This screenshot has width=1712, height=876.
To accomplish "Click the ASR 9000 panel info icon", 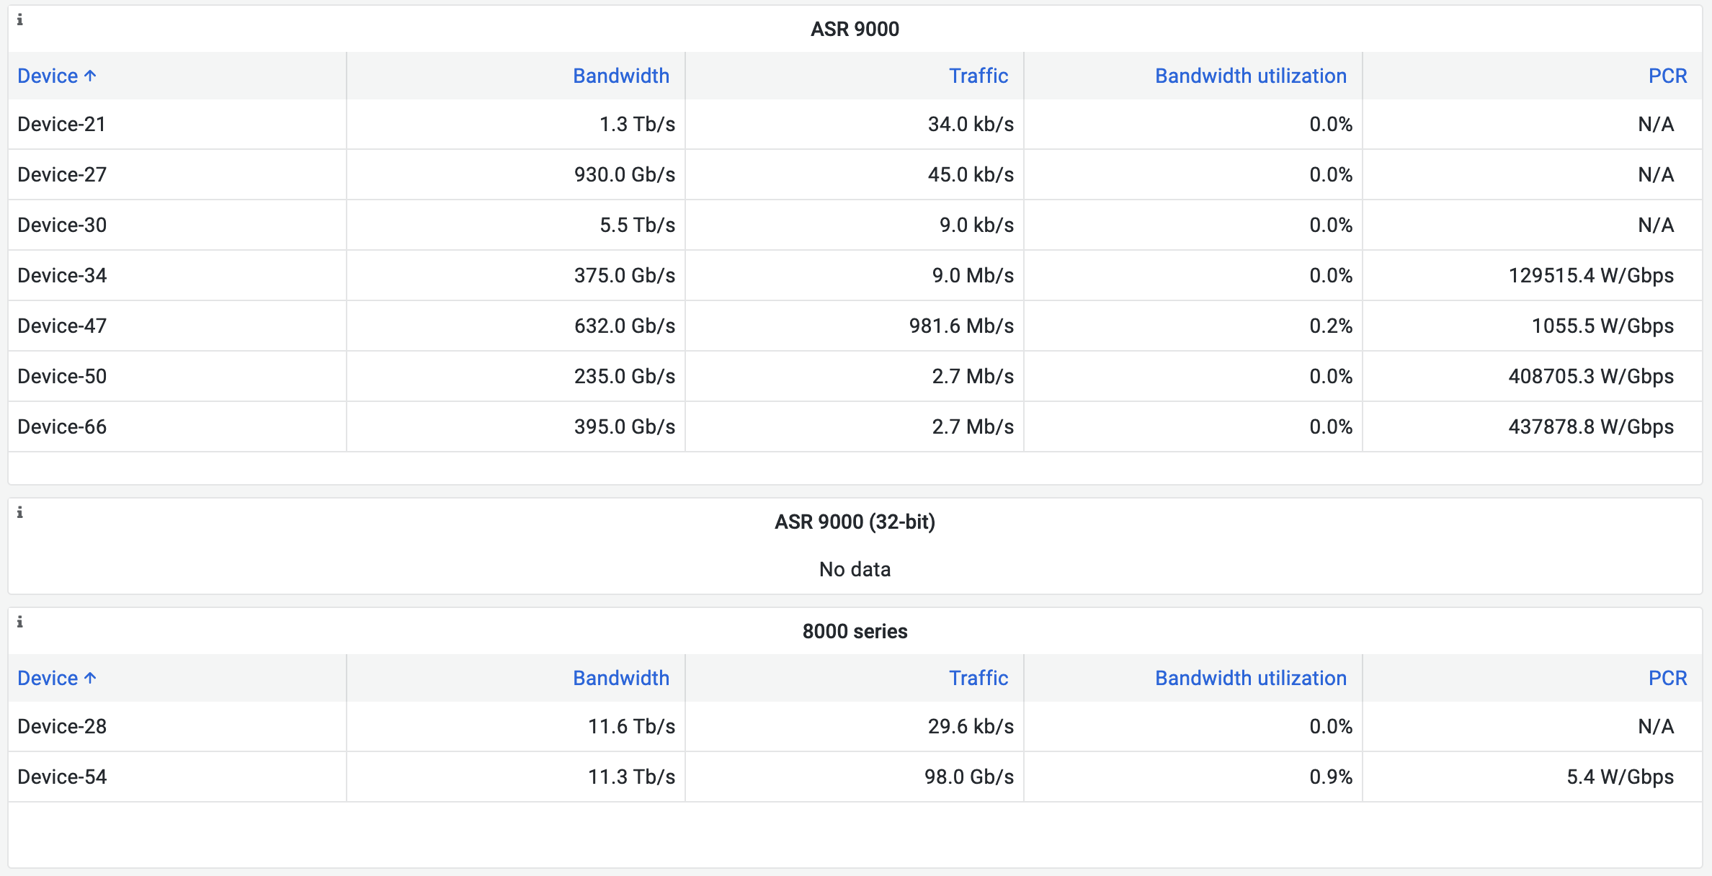I will pos(20,20).
